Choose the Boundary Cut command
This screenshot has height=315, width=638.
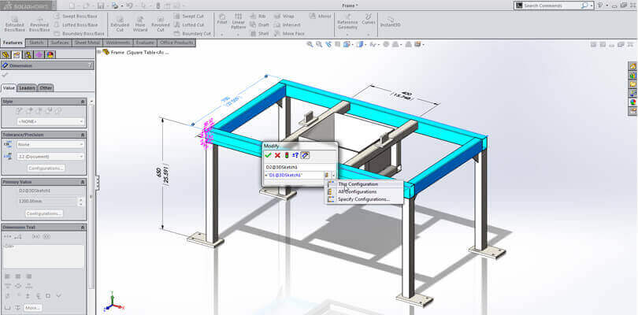pos(192,33)
